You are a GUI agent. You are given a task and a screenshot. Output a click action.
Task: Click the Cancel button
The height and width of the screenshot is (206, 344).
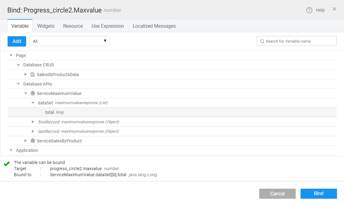click(x=277, y=194)
